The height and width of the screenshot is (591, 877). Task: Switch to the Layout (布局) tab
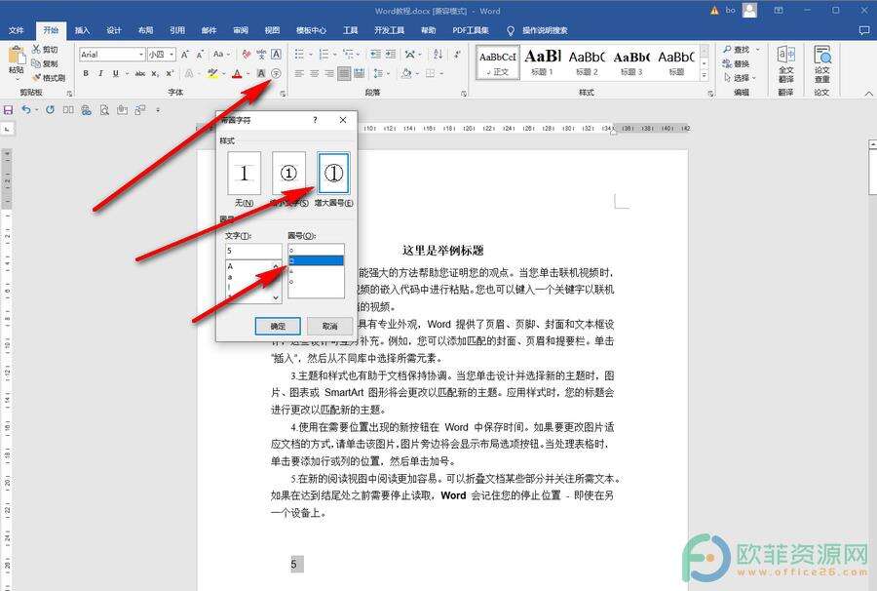145,30
